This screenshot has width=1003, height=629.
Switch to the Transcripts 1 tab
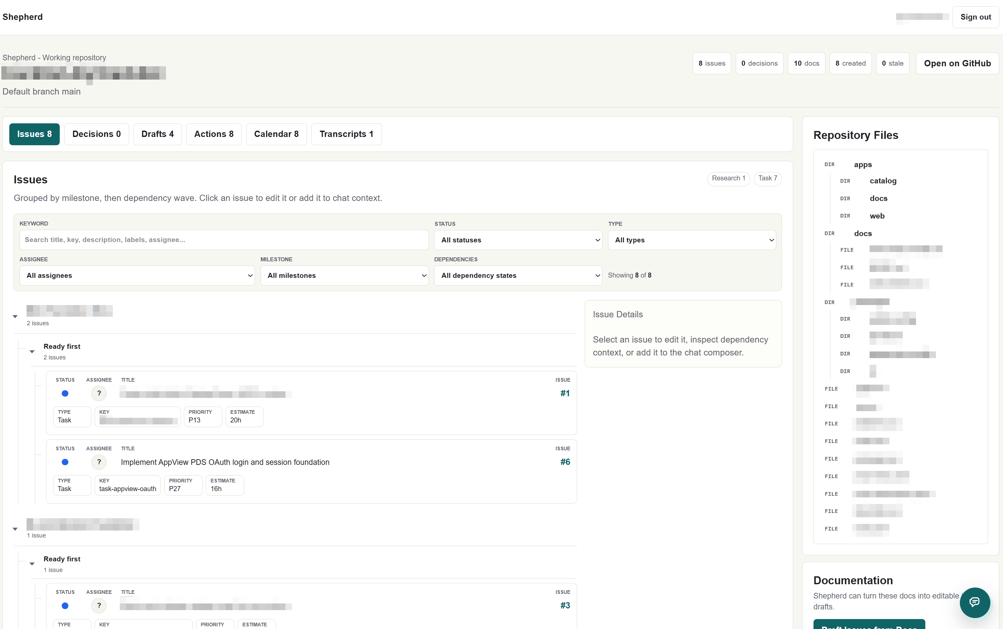point(347,134)
